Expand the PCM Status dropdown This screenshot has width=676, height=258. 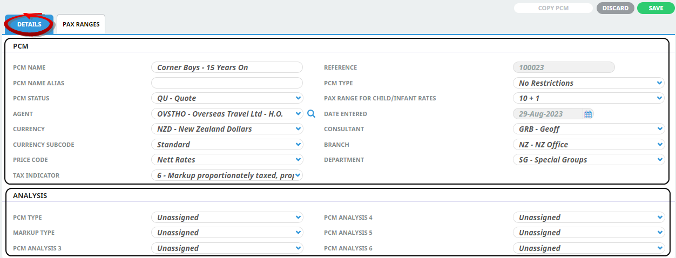tap(227, 98)
